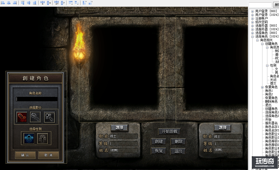Click the center horizontally alignment toolbar icon
279x170 pixels.
9,3
